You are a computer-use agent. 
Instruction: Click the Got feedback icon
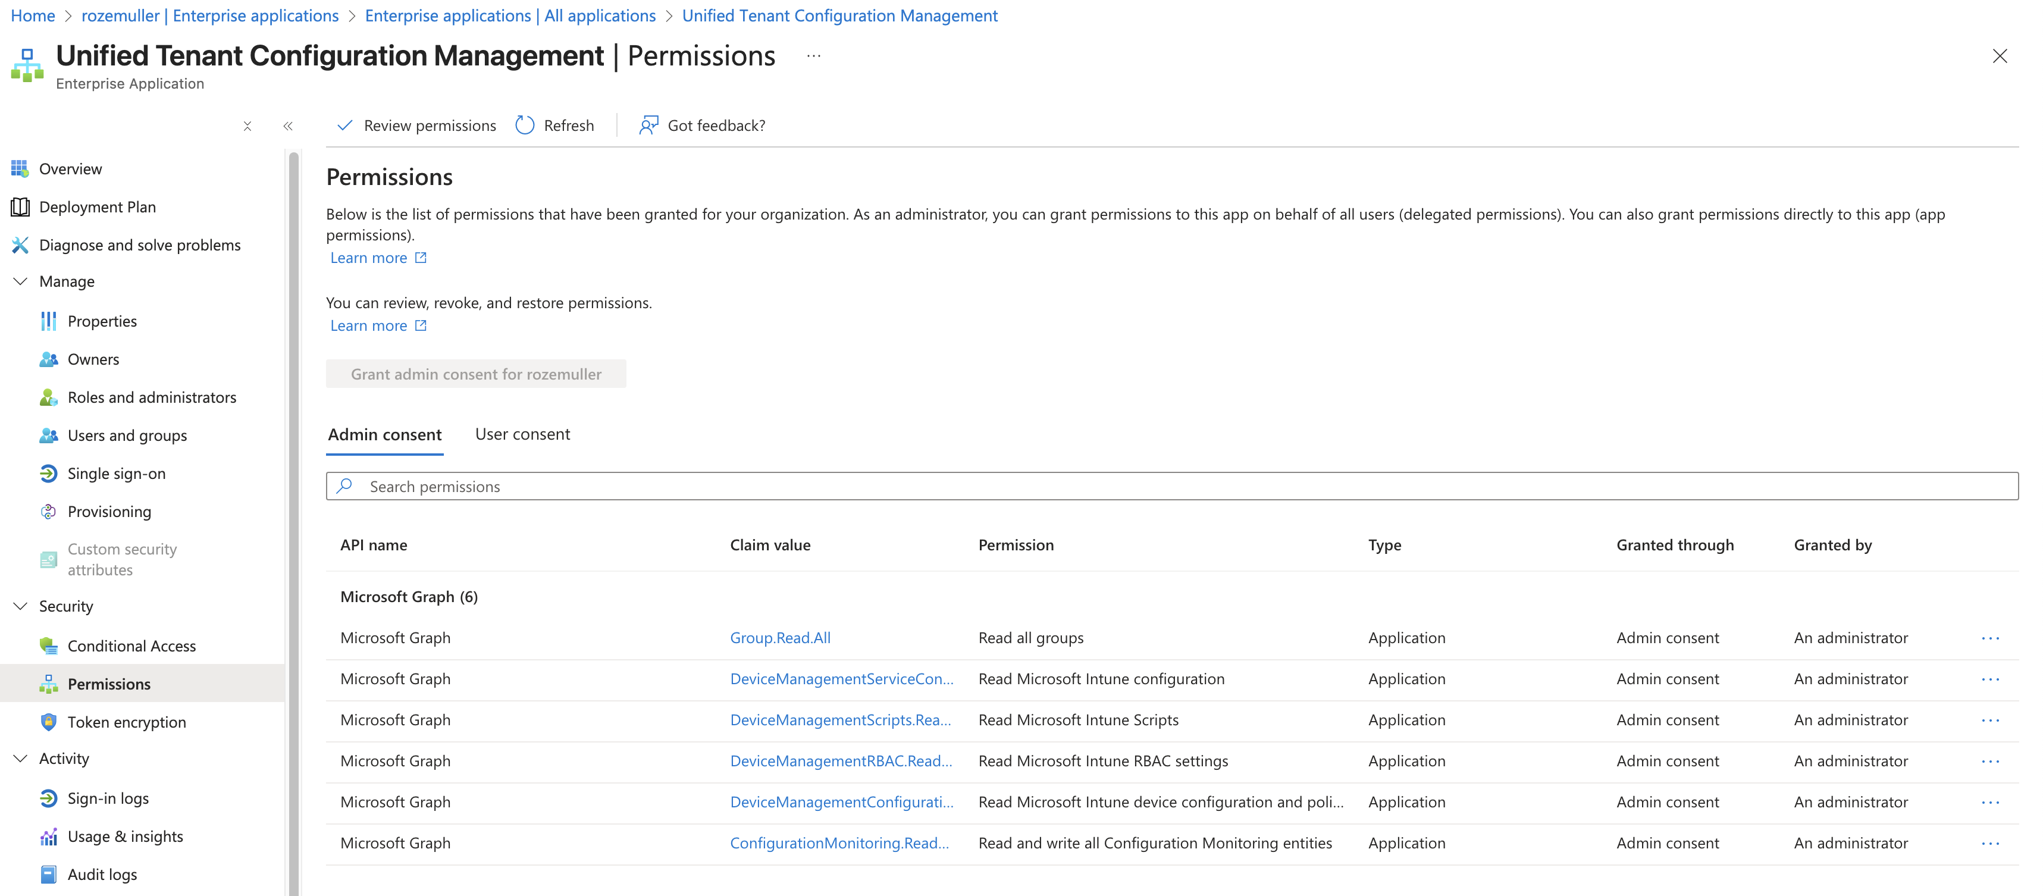648,126
